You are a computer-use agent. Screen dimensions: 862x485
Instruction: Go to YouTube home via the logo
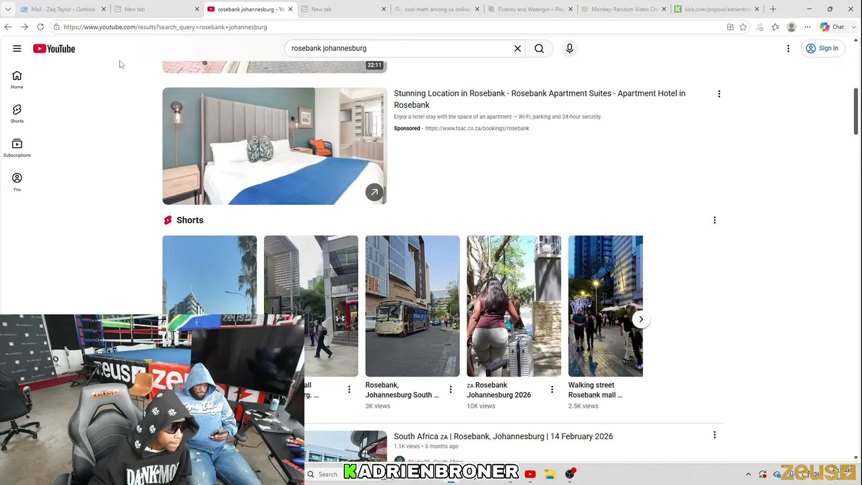click(x=54, y=48)
